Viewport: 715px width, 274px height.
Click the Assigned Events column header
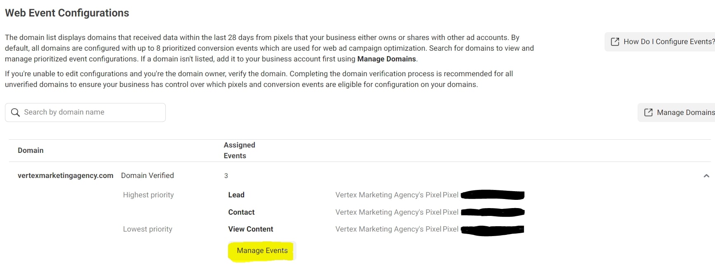tap(240, 150)
